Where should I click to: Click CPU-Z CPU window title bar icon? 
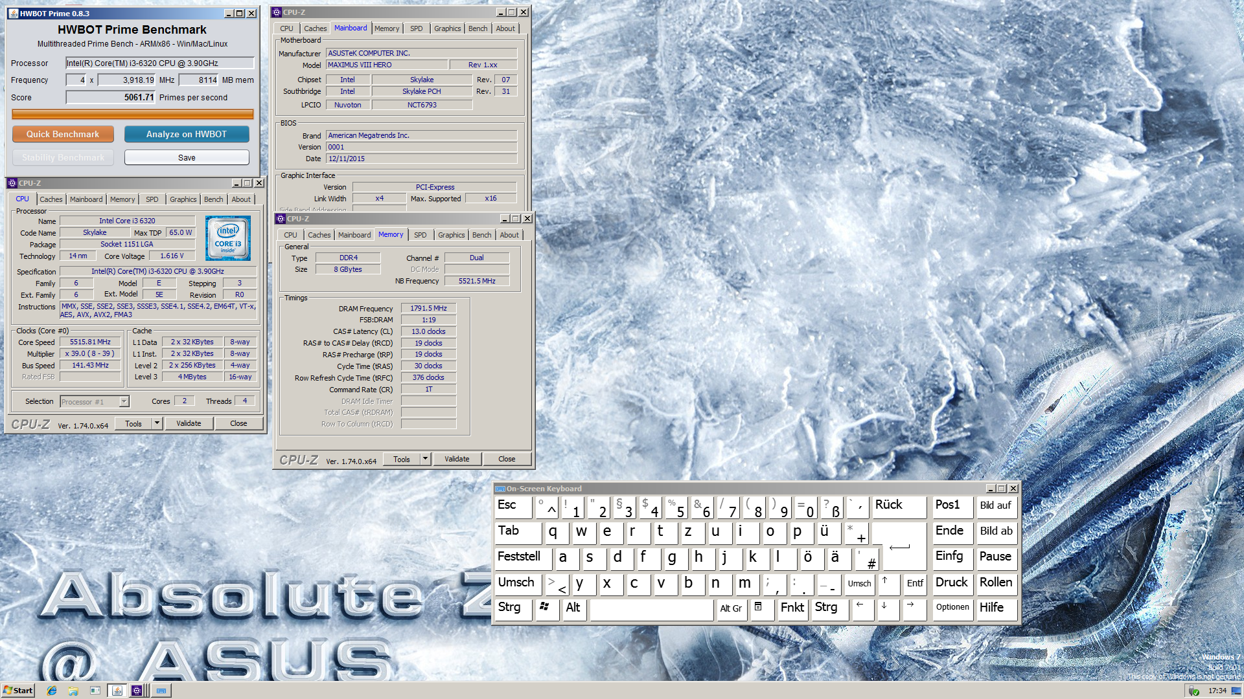pos(12,183)
